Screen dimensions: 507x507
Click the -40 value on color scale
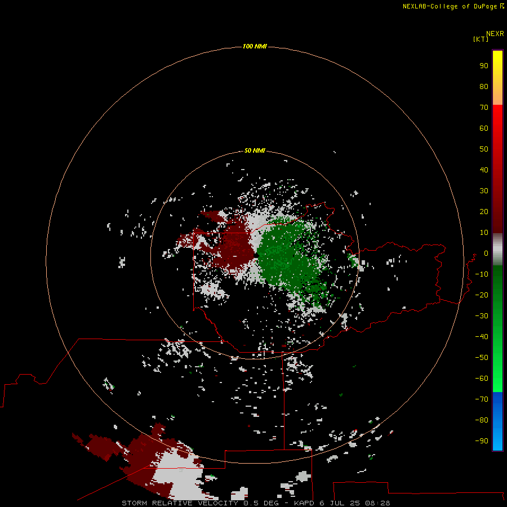tap(482, 337)
